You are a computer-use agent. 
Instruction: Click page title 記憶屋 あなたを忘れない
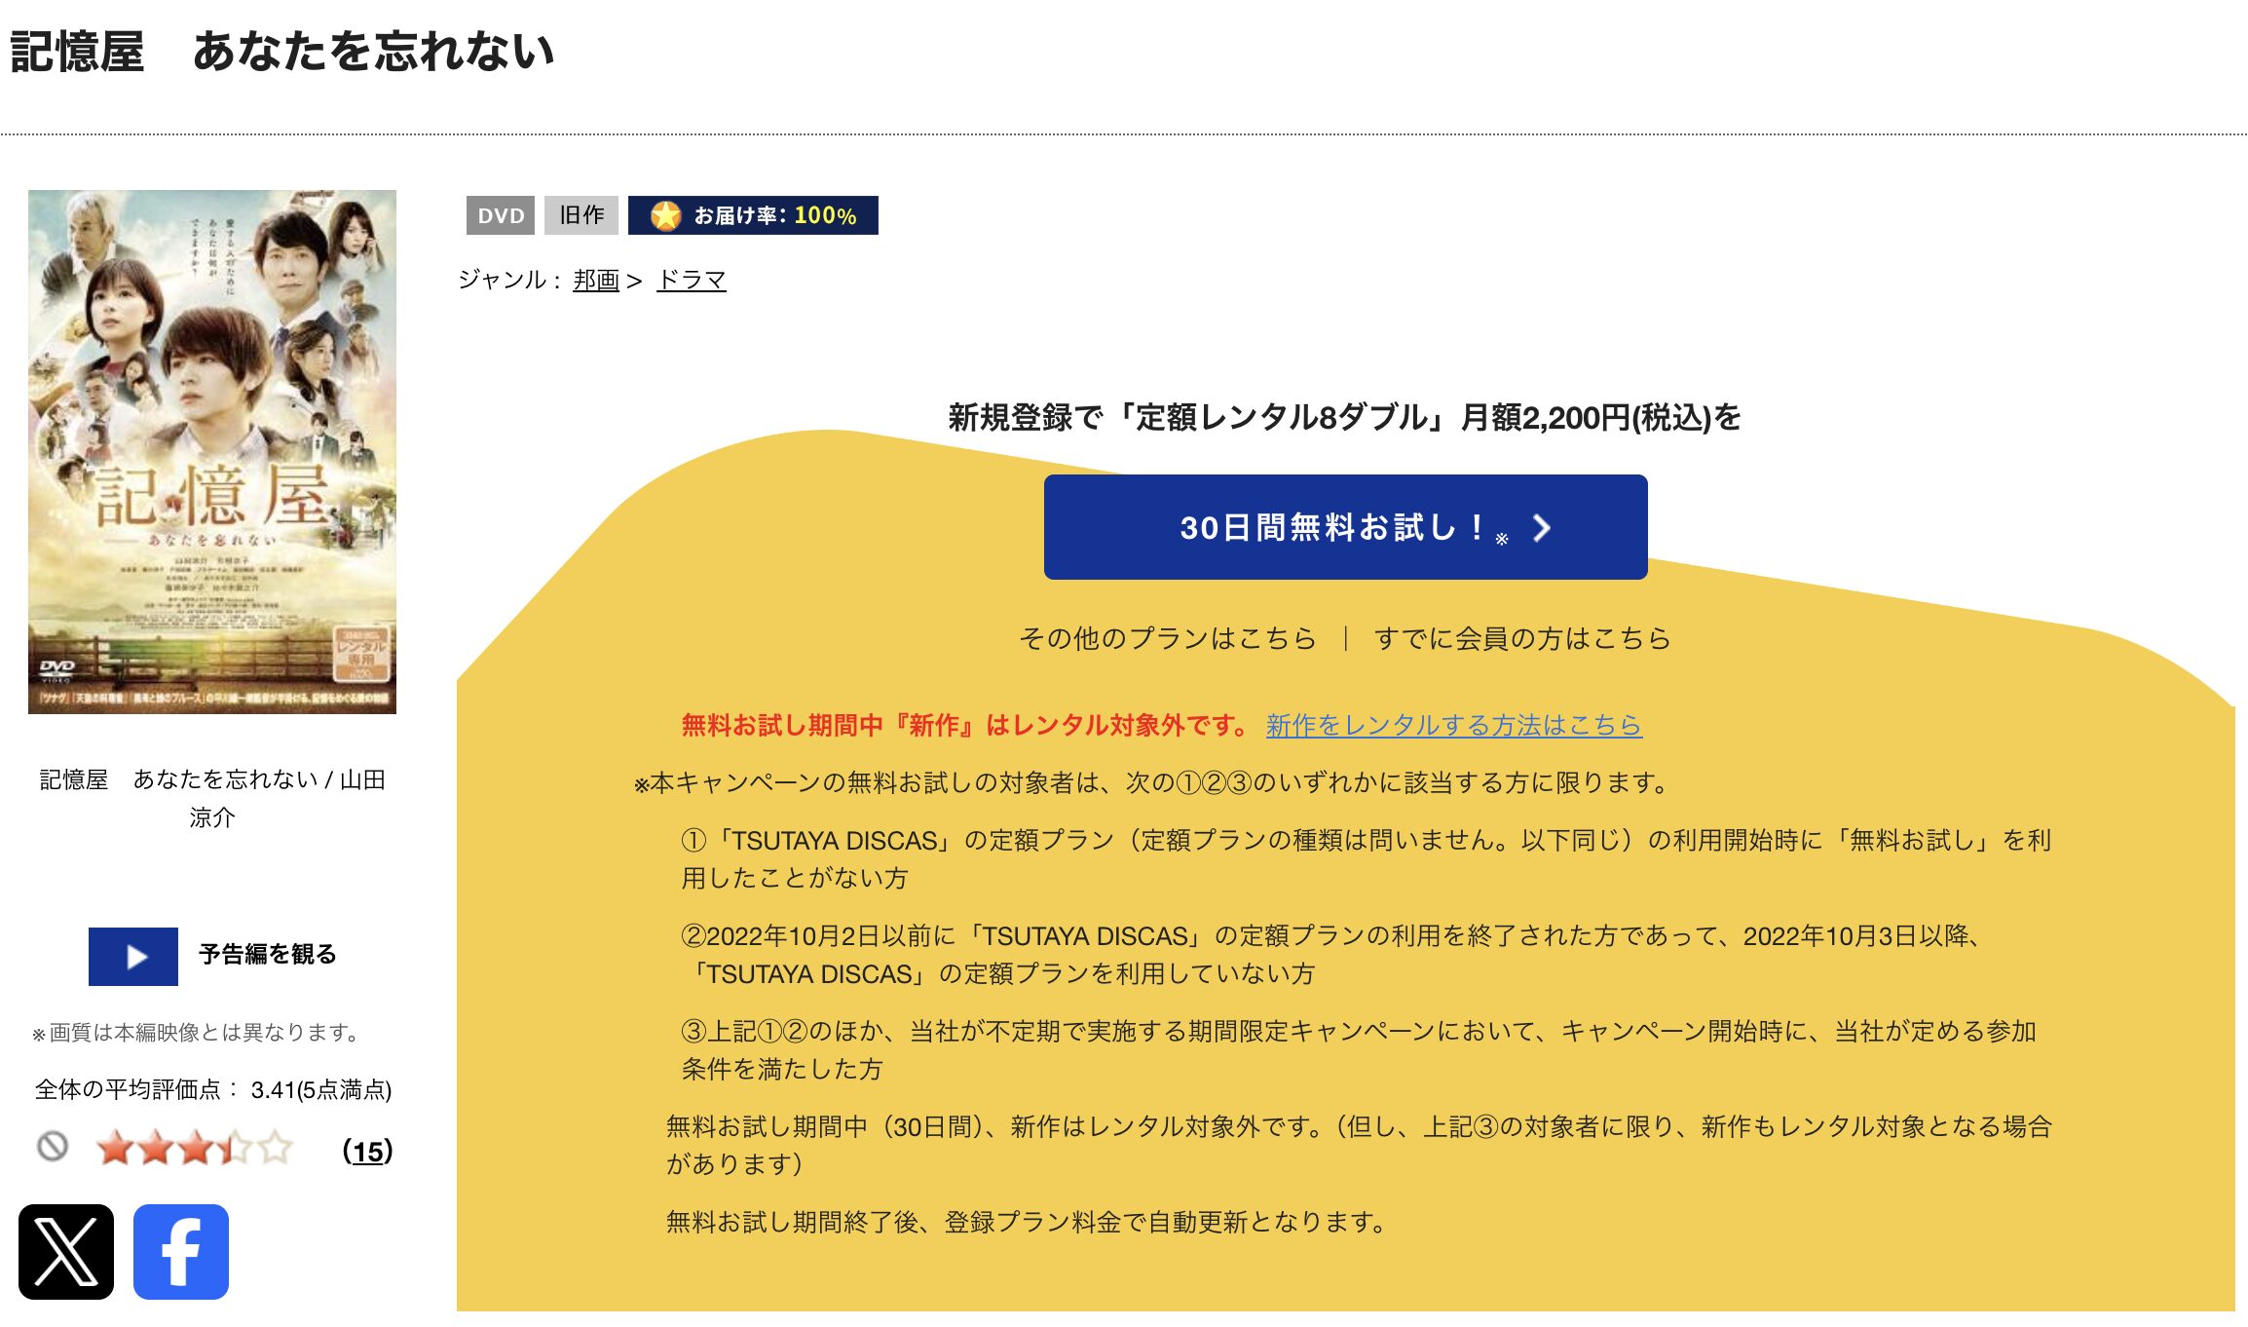pyautogui.click(x=282, y=52)
